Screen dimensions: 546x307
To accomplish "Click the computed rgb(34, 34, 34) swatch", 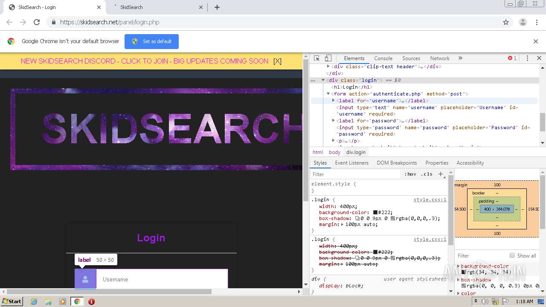I will pos(464,272).
